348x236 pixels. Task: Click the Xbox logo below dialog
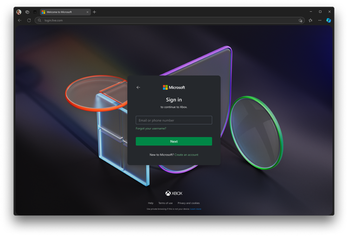click(174, 193)
